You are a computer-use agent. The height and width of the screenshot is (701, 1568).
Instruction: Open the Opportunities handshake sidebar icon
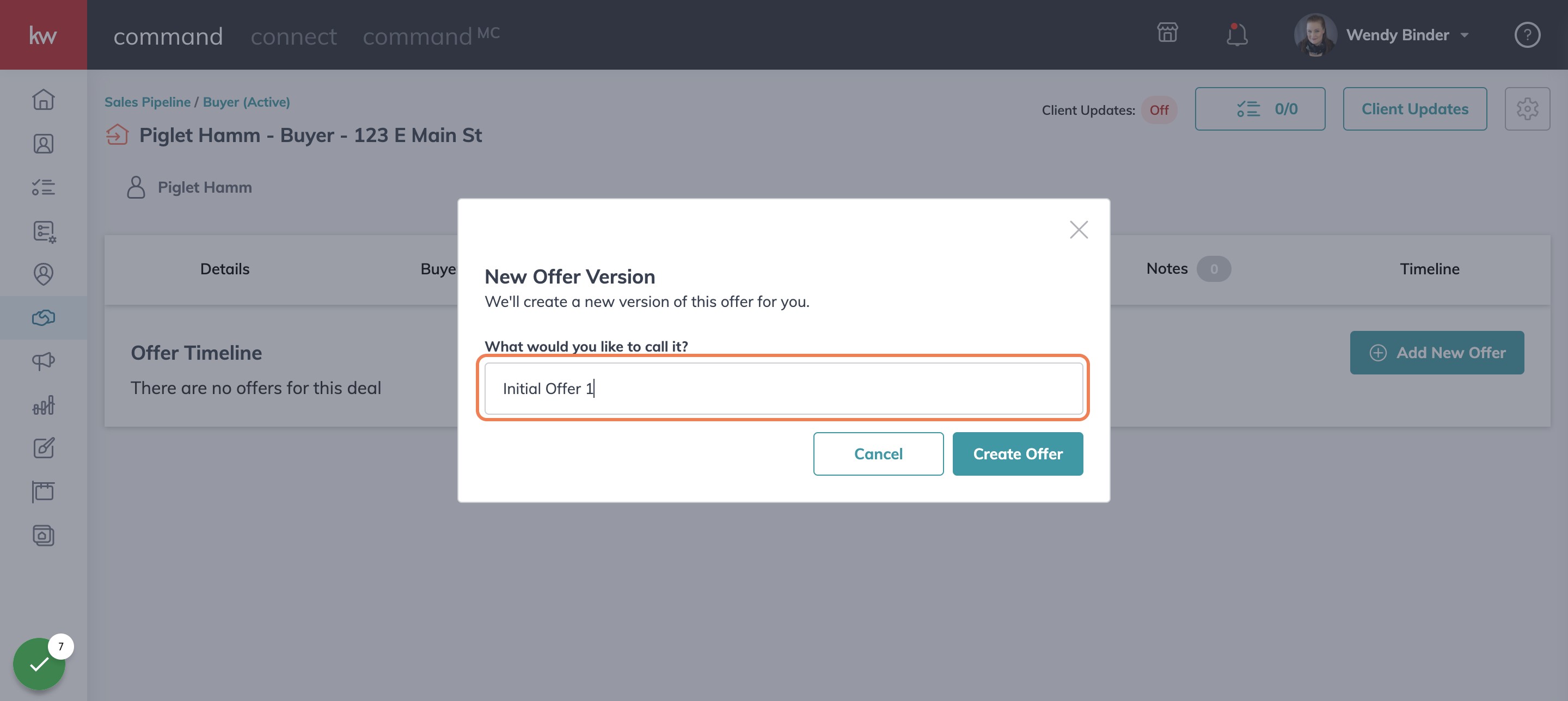pyautogui.click(x=43, y=318)
